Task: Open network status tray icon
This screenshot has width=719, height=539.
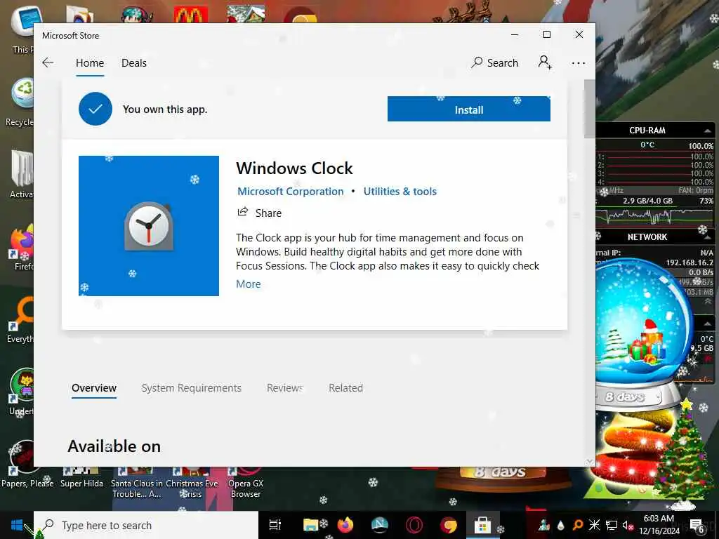Action: 612,525
